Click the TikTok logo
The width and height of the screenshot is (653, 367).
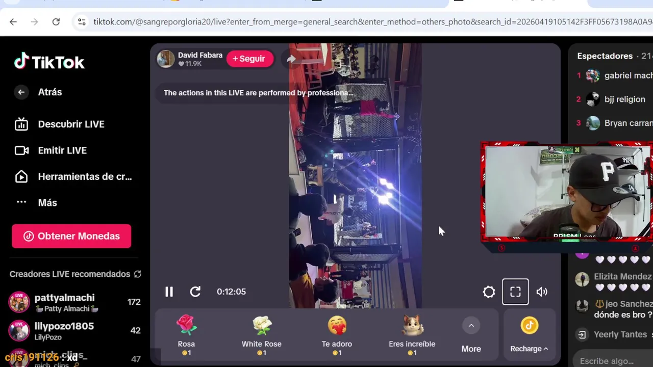click(49, 62)
